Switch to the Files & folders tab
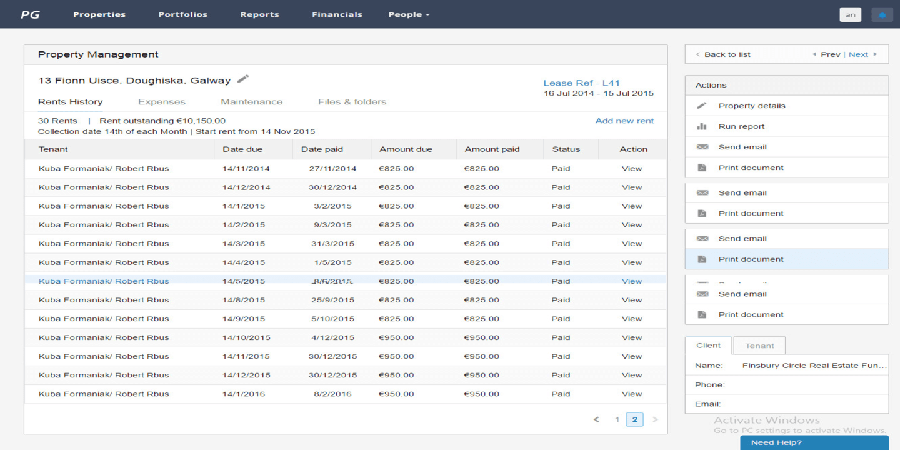Viewport: 900px width, 450px height. pyautogui.click(x=352, y=102)
